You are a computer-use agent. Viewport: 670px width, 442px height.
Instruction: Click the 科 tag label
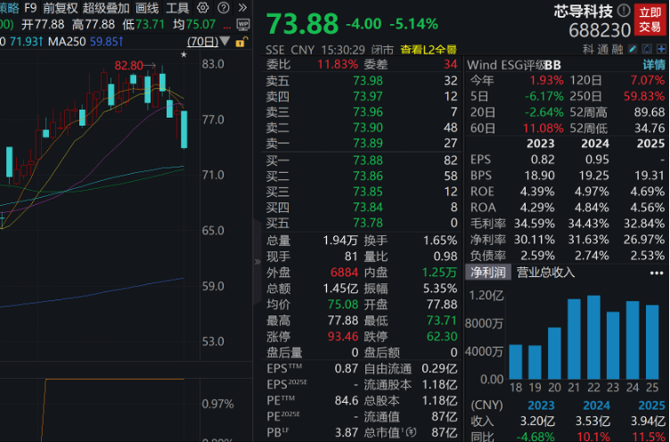(x=588, y=49)
